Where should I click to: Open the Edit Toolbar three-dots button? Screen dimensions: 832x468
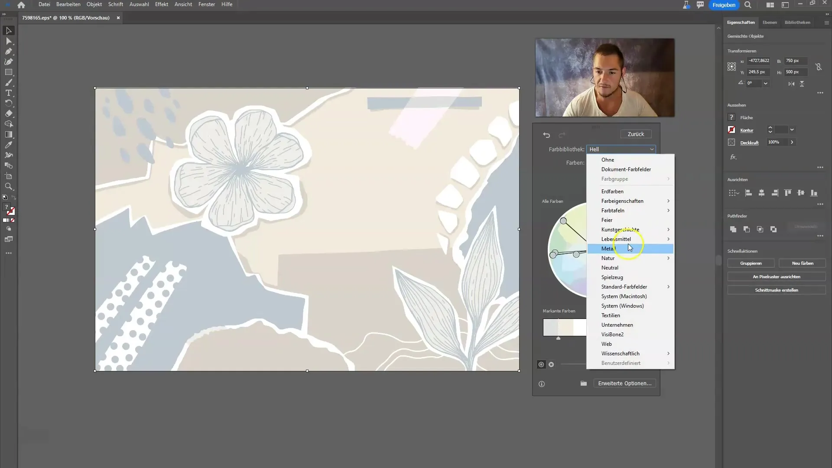[9, 253]
